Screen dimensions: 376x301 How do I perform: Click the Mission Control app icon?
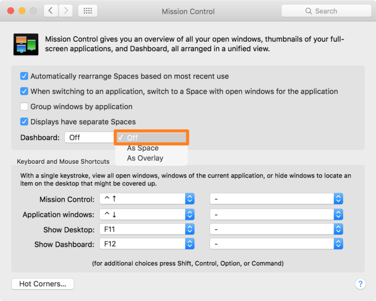26,45
